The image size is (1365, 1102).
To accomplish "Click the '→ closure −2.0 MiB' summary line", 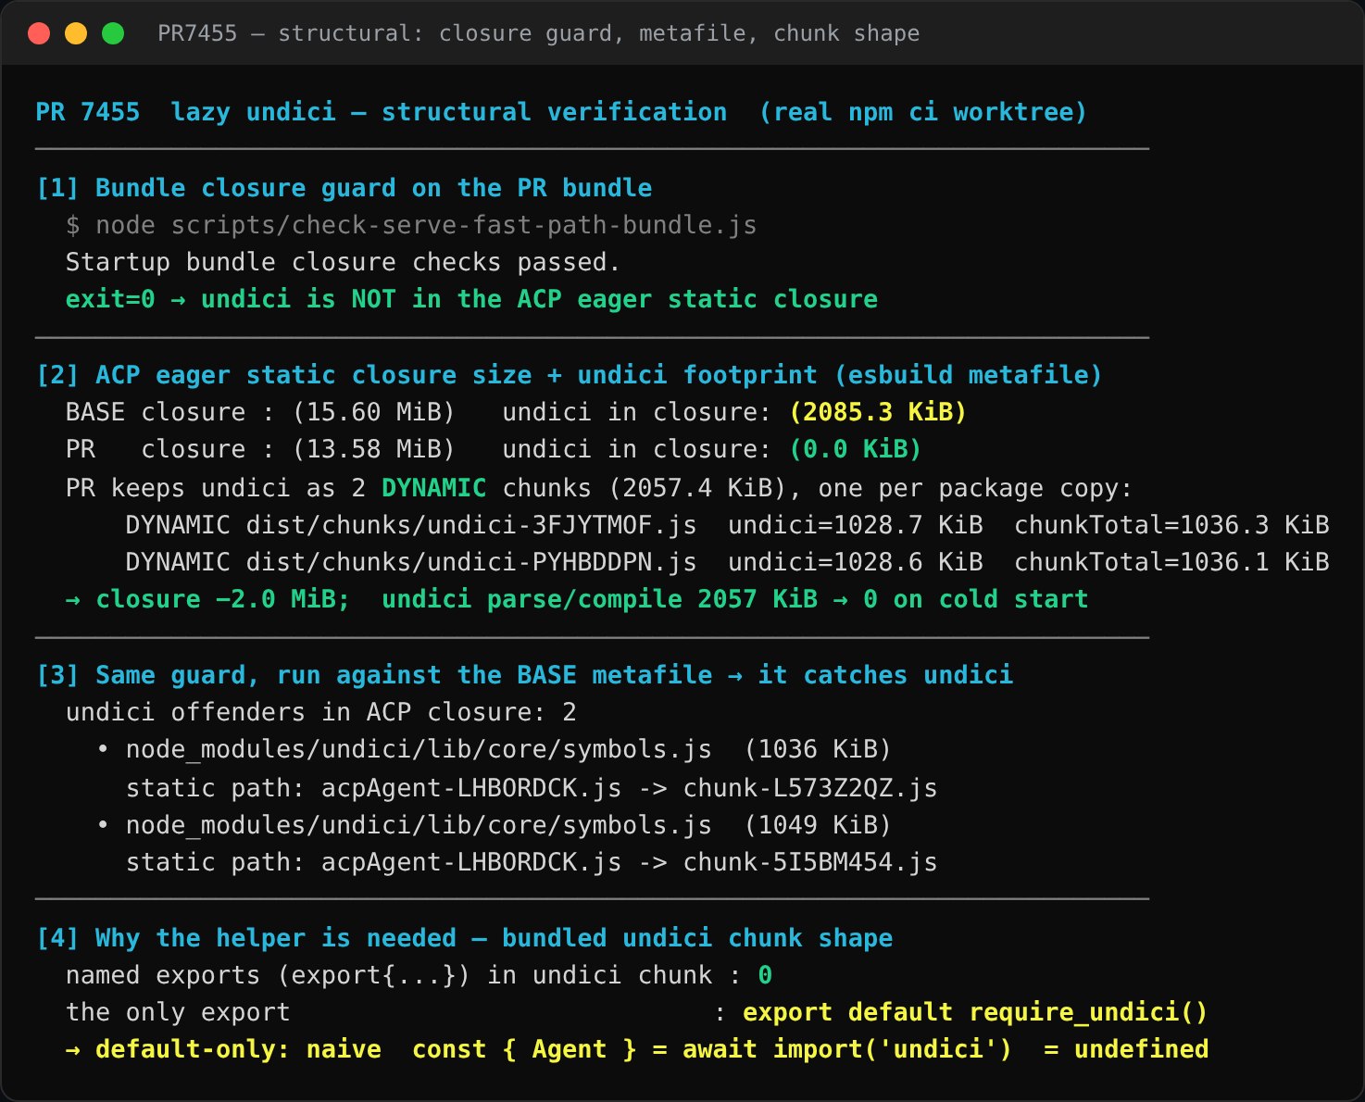I will point(576,599).
